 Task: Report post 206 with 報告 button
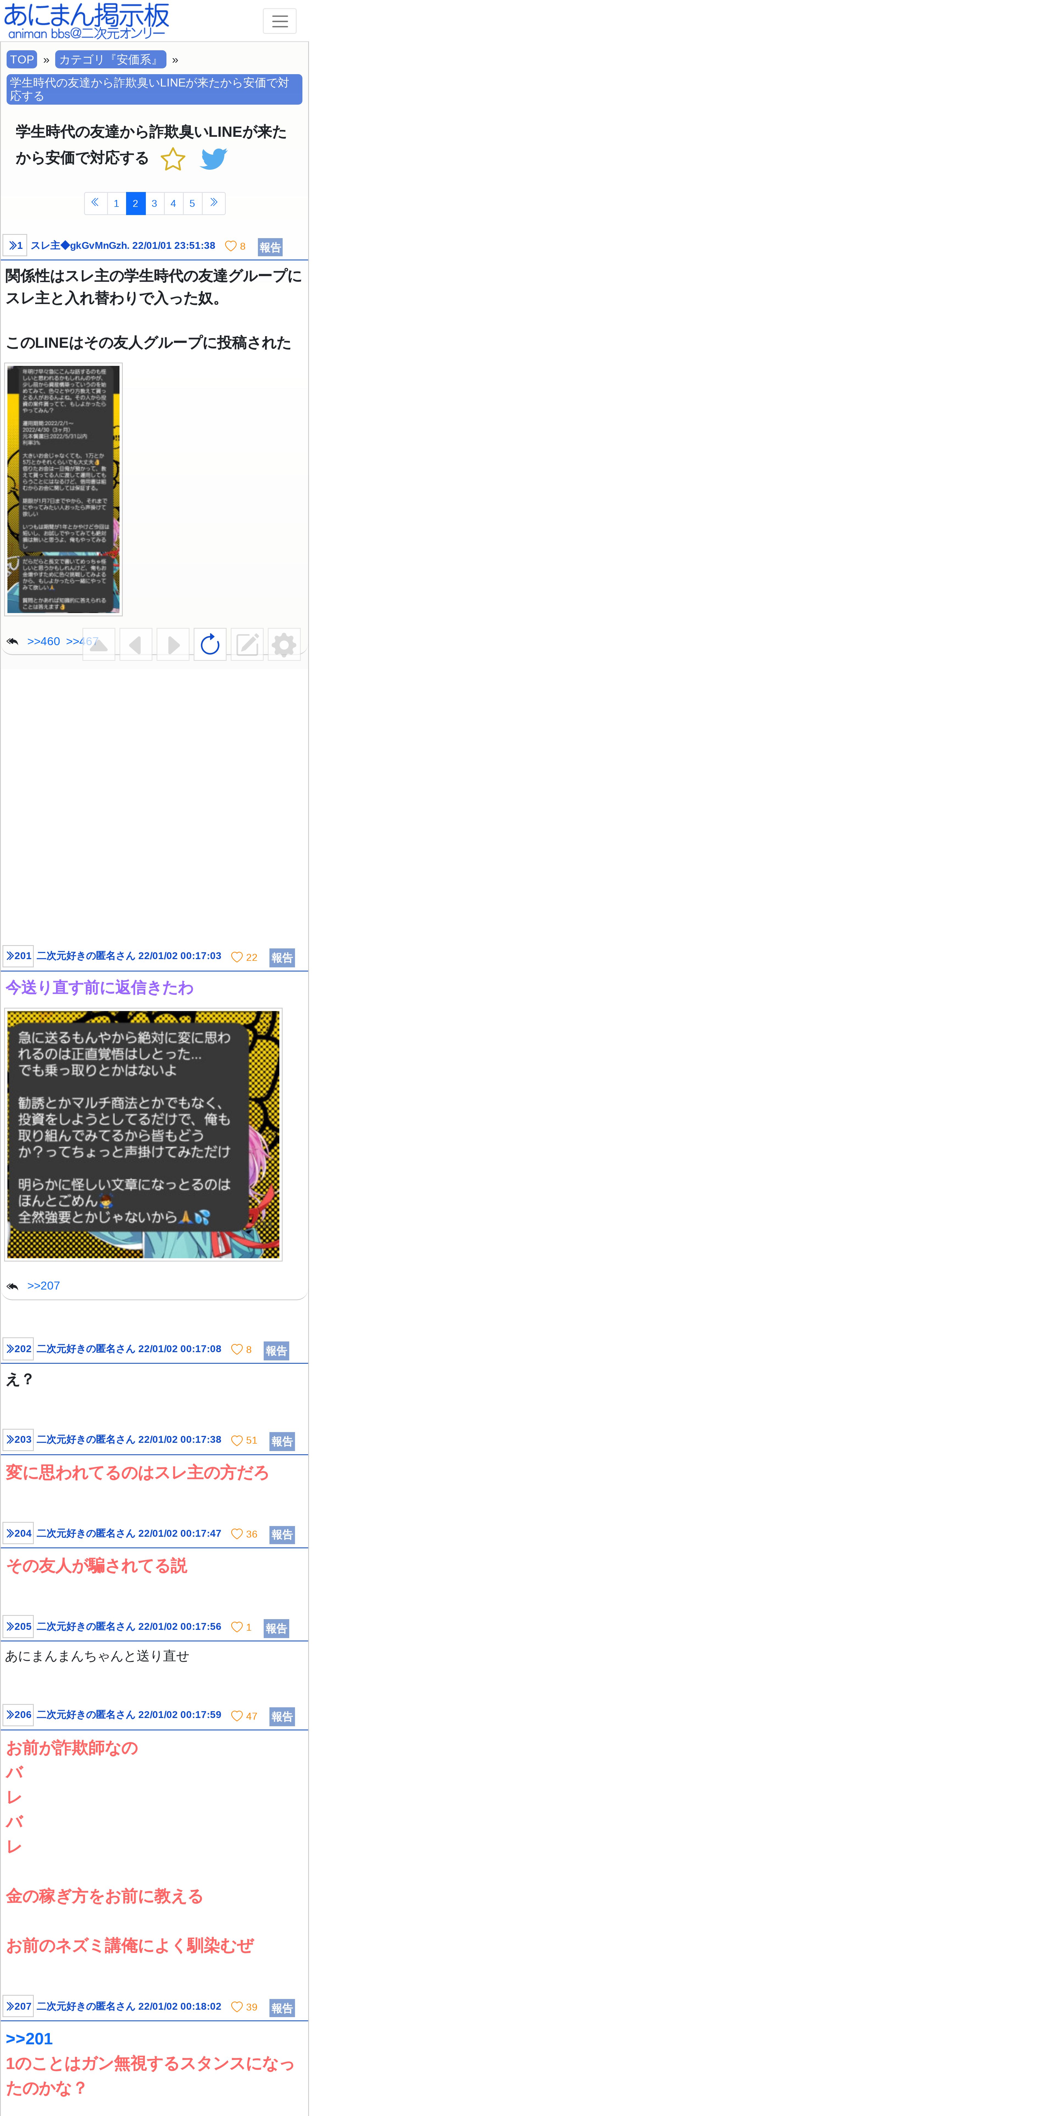[x=282, y=1717]
